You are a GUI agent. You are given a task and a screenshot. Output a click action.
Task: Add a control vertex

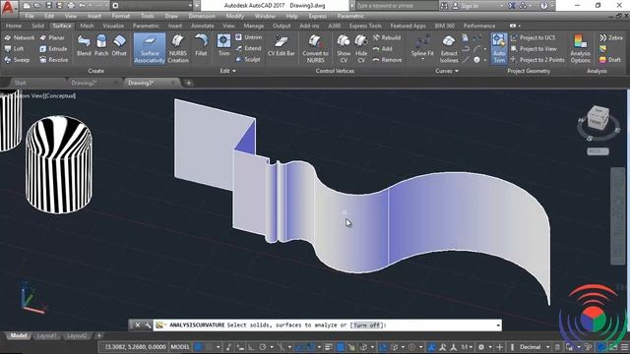click(x=382, y=48)
